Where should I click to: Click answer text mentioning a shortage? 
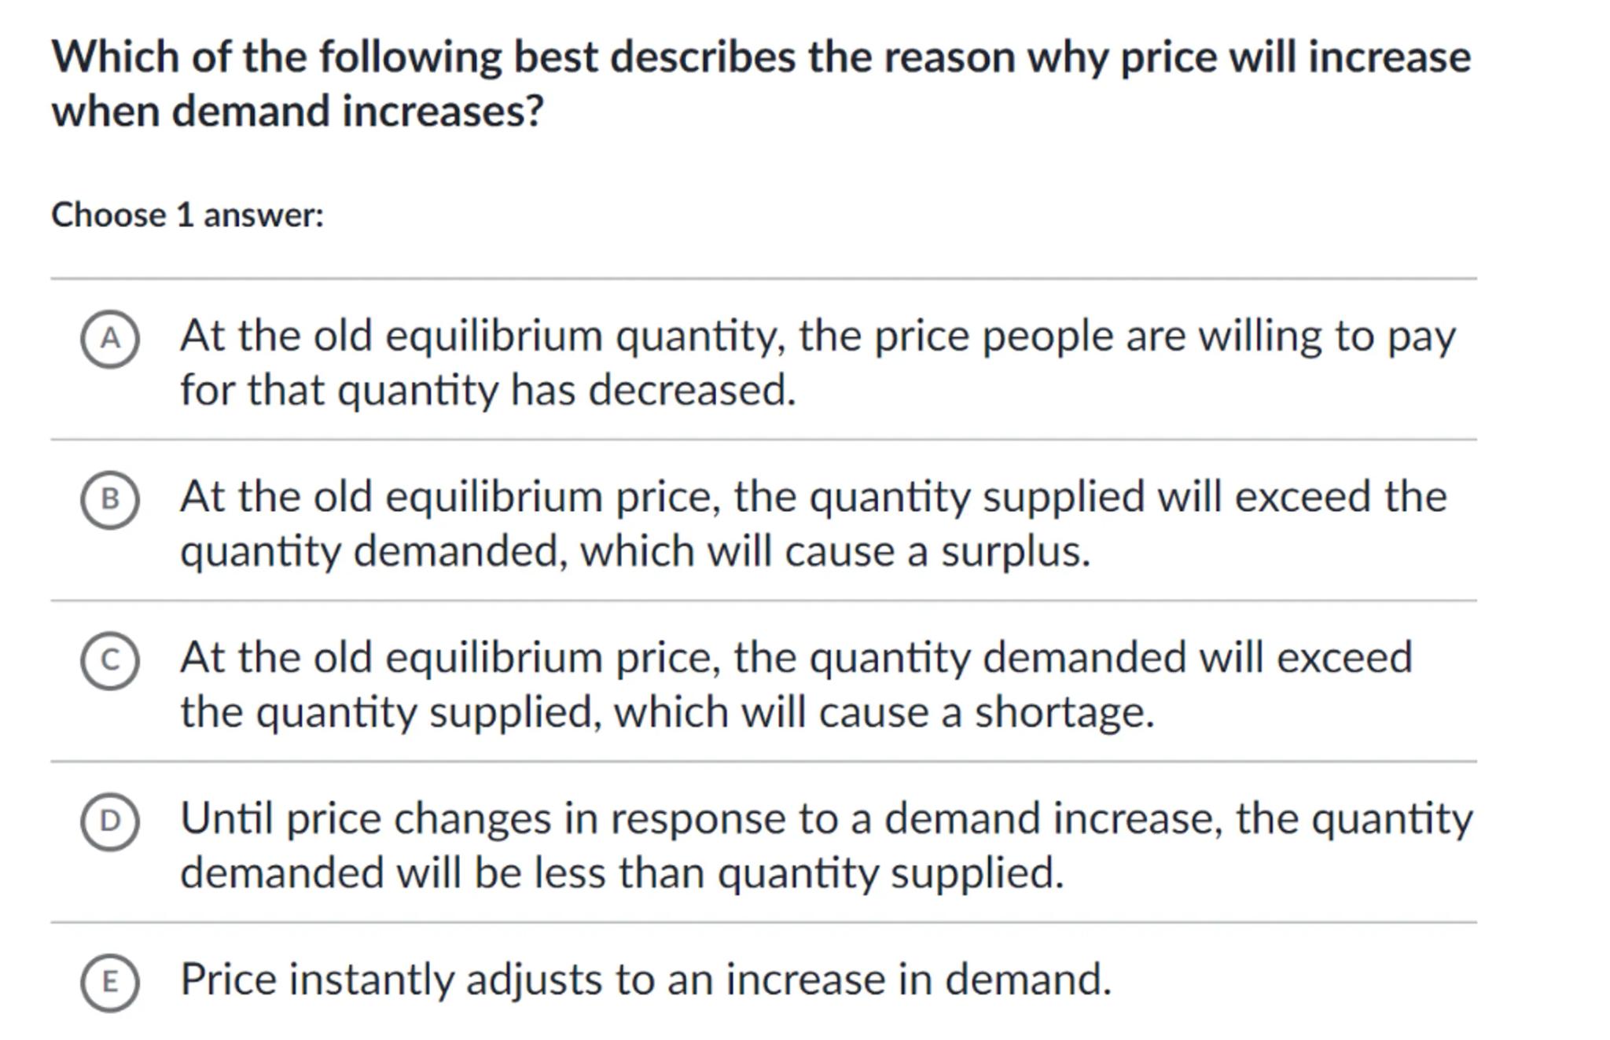(796, 685)
